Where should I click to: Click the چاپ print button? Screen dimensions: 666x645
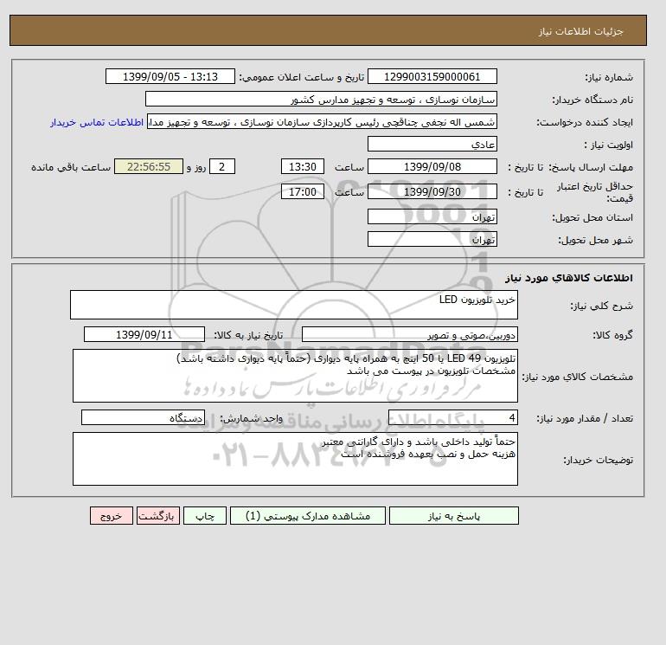click(x=205, y=516)
